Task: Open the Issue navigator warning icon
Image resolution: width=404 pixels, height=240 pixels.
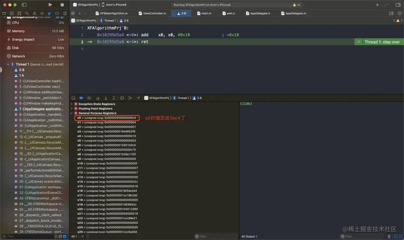Action: tap(34, 13)
